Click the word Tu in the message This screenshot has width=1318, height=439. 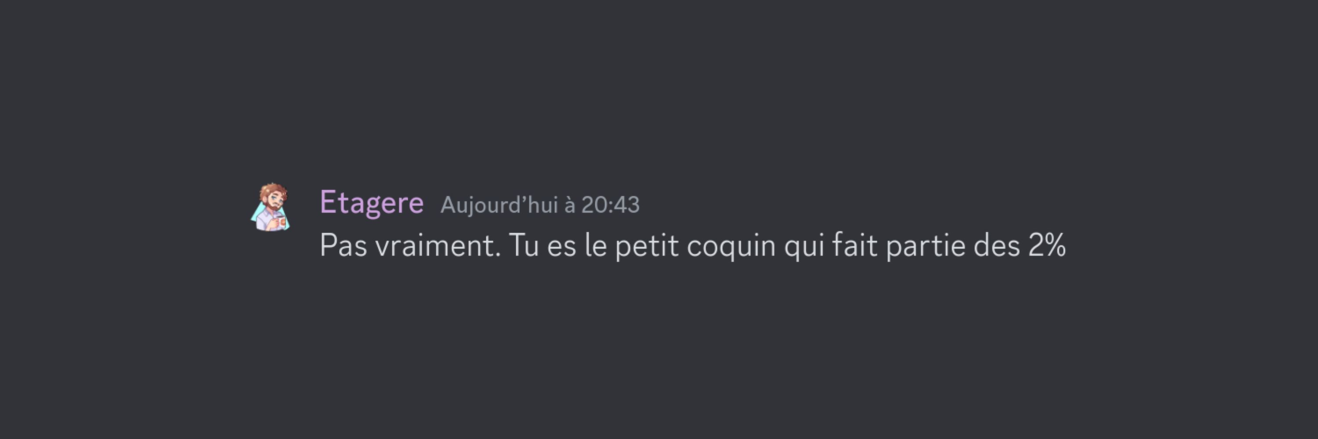point(524,245)
